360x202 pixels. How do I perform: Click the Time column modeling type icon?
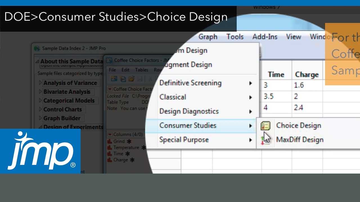pos(110,154)
